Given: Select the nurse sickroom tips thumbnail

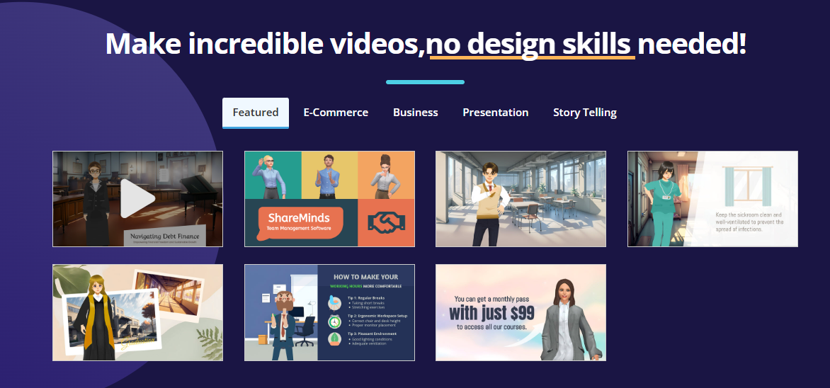Looking at the screenshot, I should (713, 199).
